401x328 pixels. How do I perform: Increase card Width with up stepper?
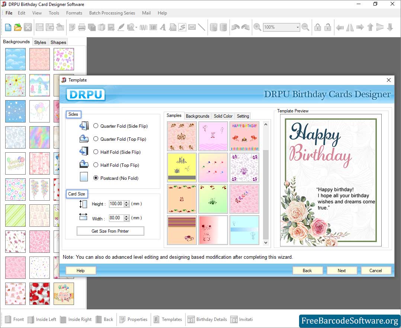pos(126,216)
